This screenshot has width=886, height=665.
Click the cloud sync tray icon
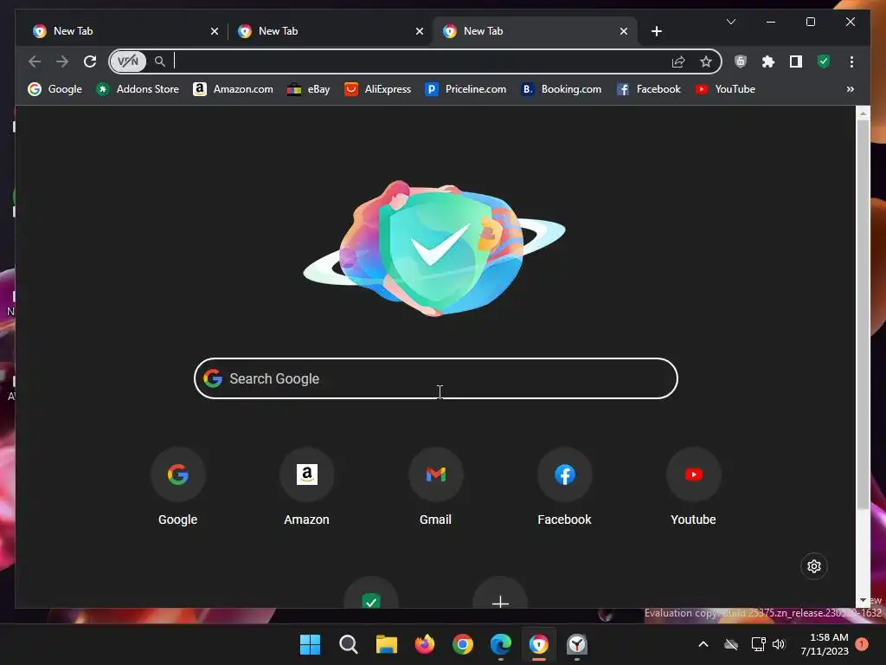tap(731, 644)
